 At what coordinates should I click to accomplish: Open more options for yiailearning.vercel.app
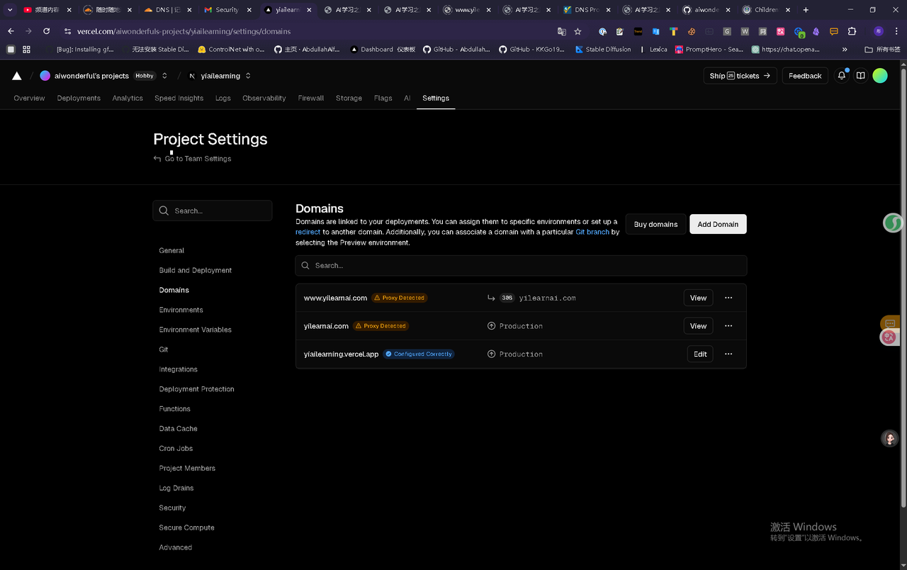click(728, 354)
